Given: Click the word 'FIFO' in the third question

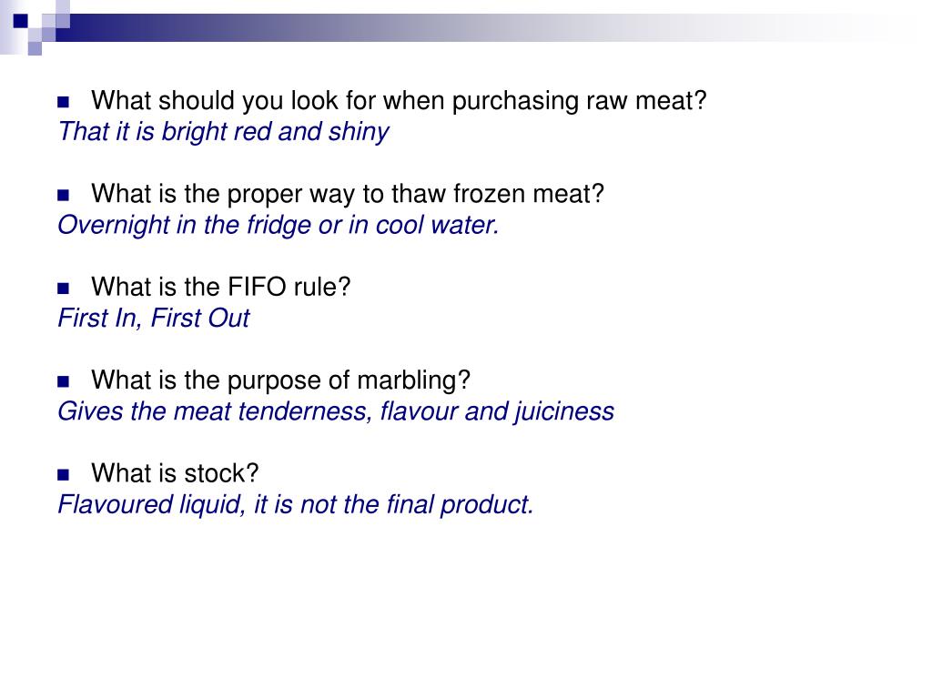Looking at the screenshot, I should point(258,287).
